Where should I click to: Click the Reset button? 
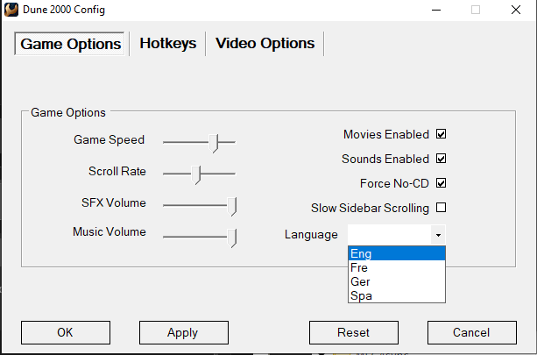pos(353,332)
